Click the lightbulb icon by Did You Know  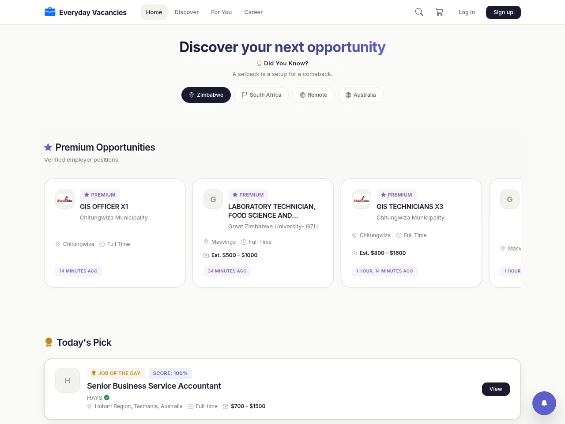(260, 64)
